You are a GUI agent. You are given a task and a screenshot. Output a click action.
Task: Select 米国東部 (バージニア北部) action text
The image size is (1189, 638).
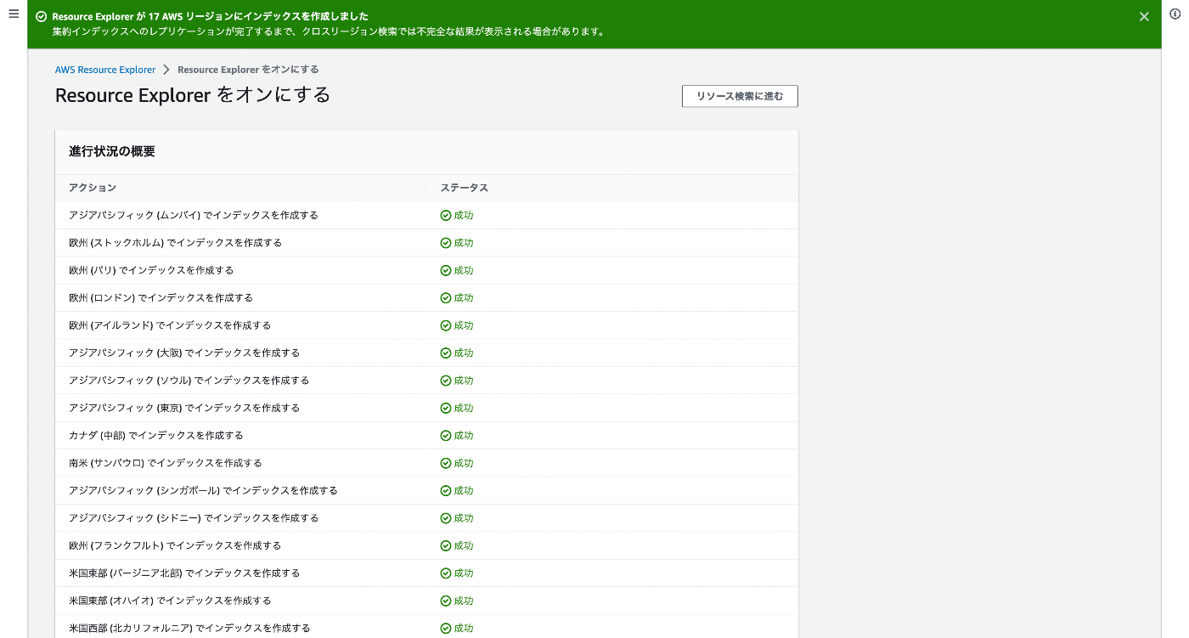pyautogui.click(x=184, y=573)
